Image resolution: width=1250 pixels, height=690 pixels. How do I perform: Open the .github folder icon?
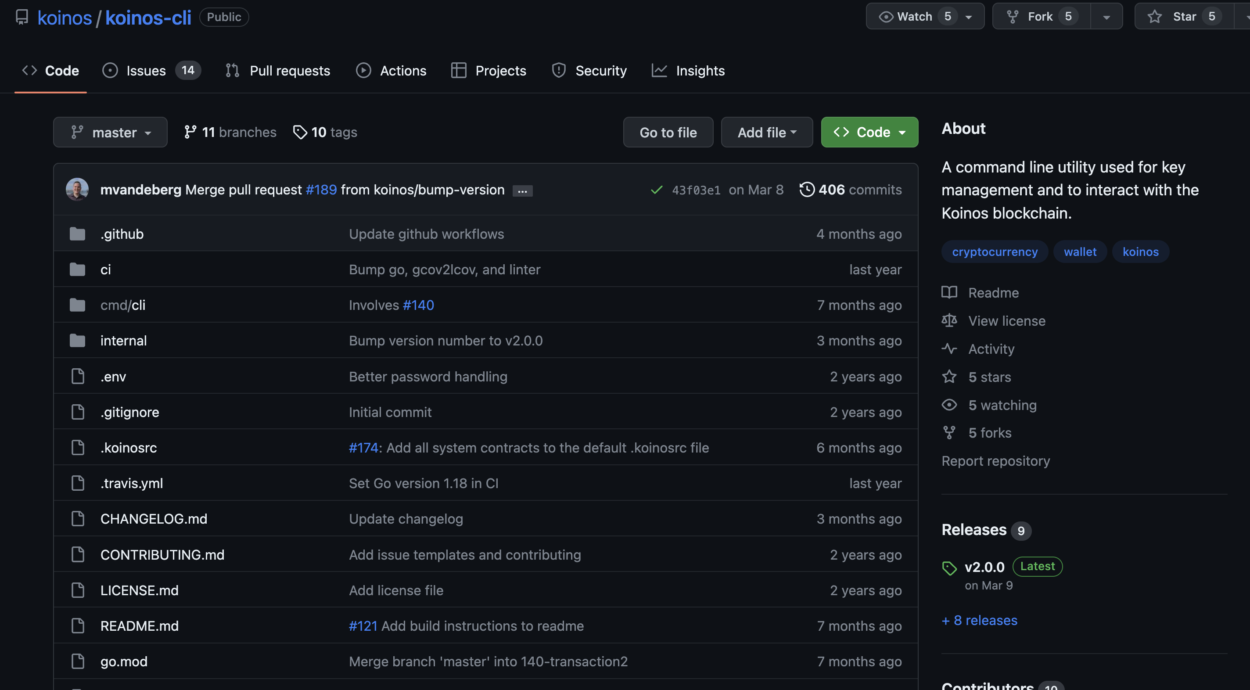click(77, 234)
